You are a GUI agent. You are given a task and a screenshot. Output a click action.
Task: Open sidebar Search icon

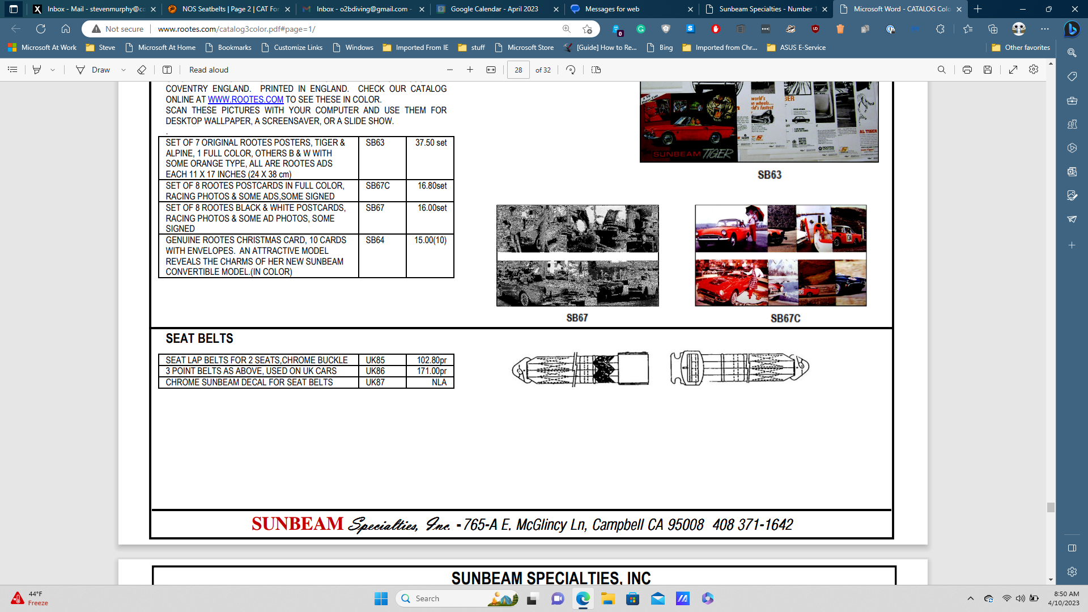pos(1072,53)
